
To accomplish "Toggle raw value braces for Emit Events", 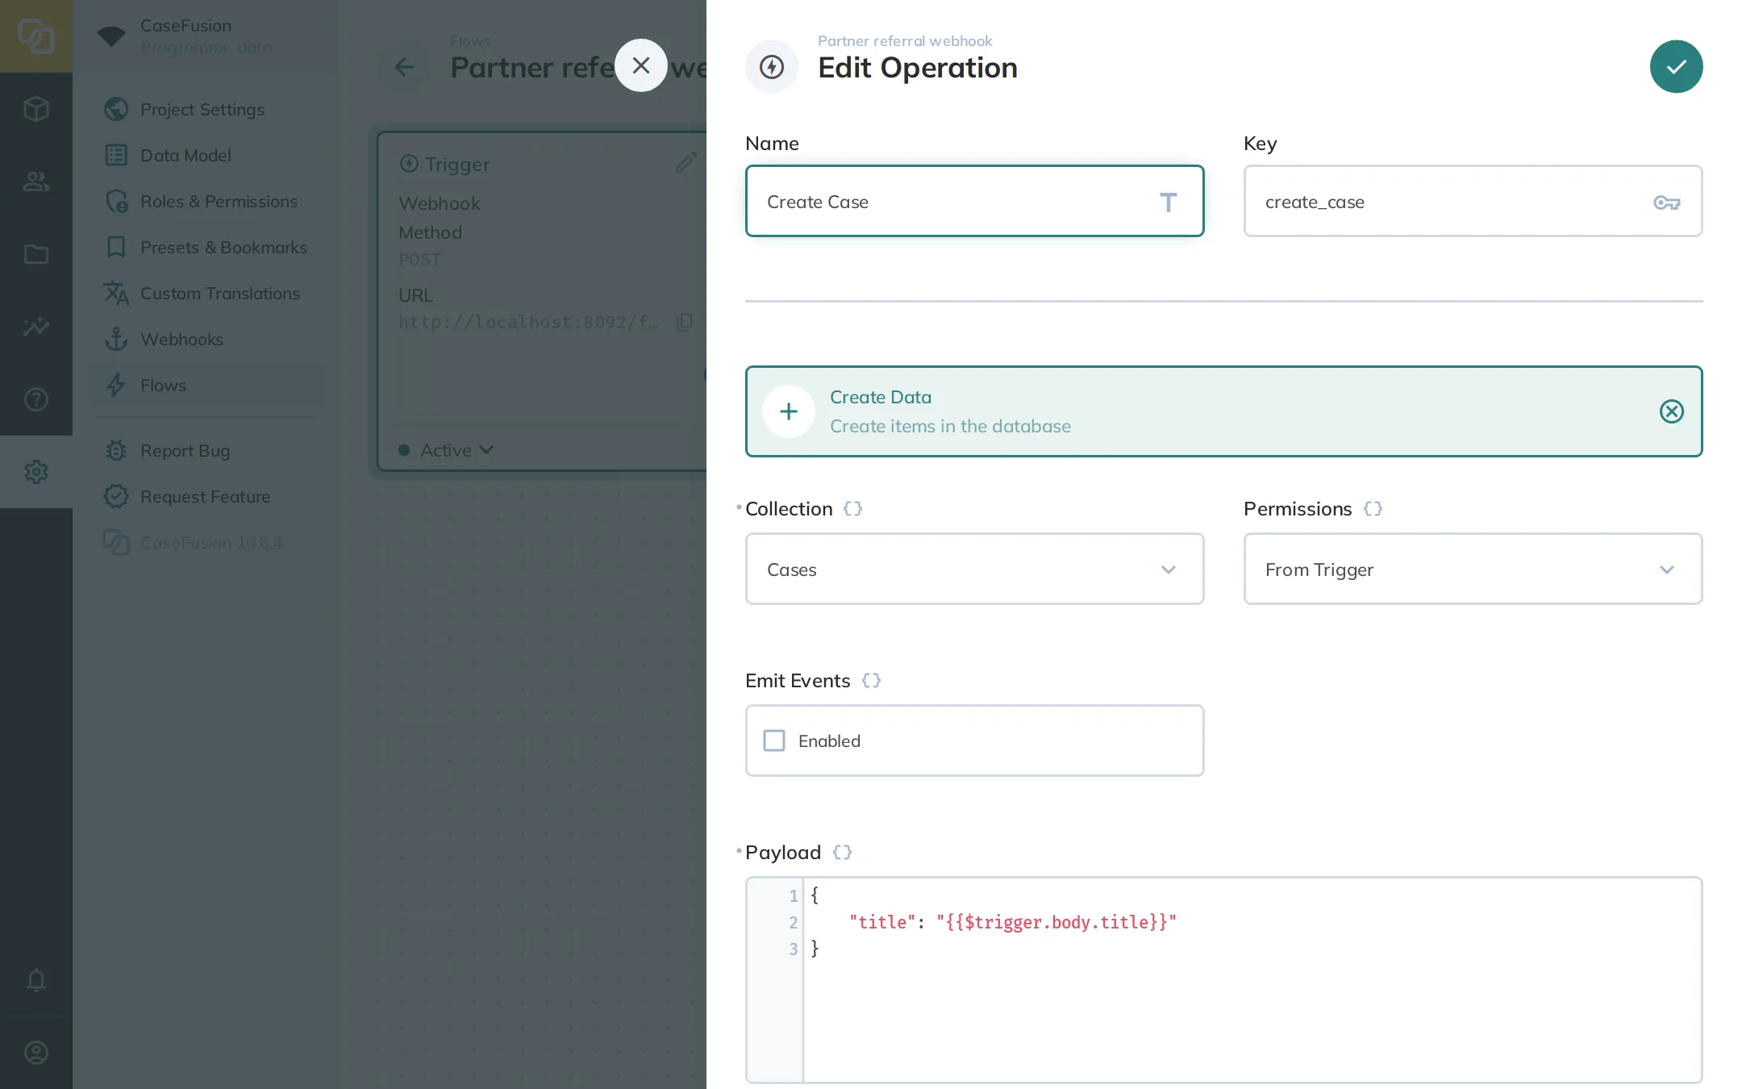I will coord(871,681).
